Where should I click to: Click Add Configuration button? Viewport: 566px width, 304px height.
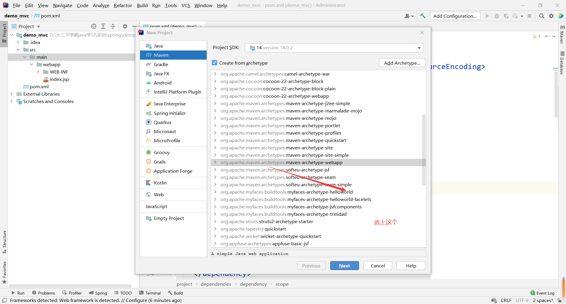(455, 16)
